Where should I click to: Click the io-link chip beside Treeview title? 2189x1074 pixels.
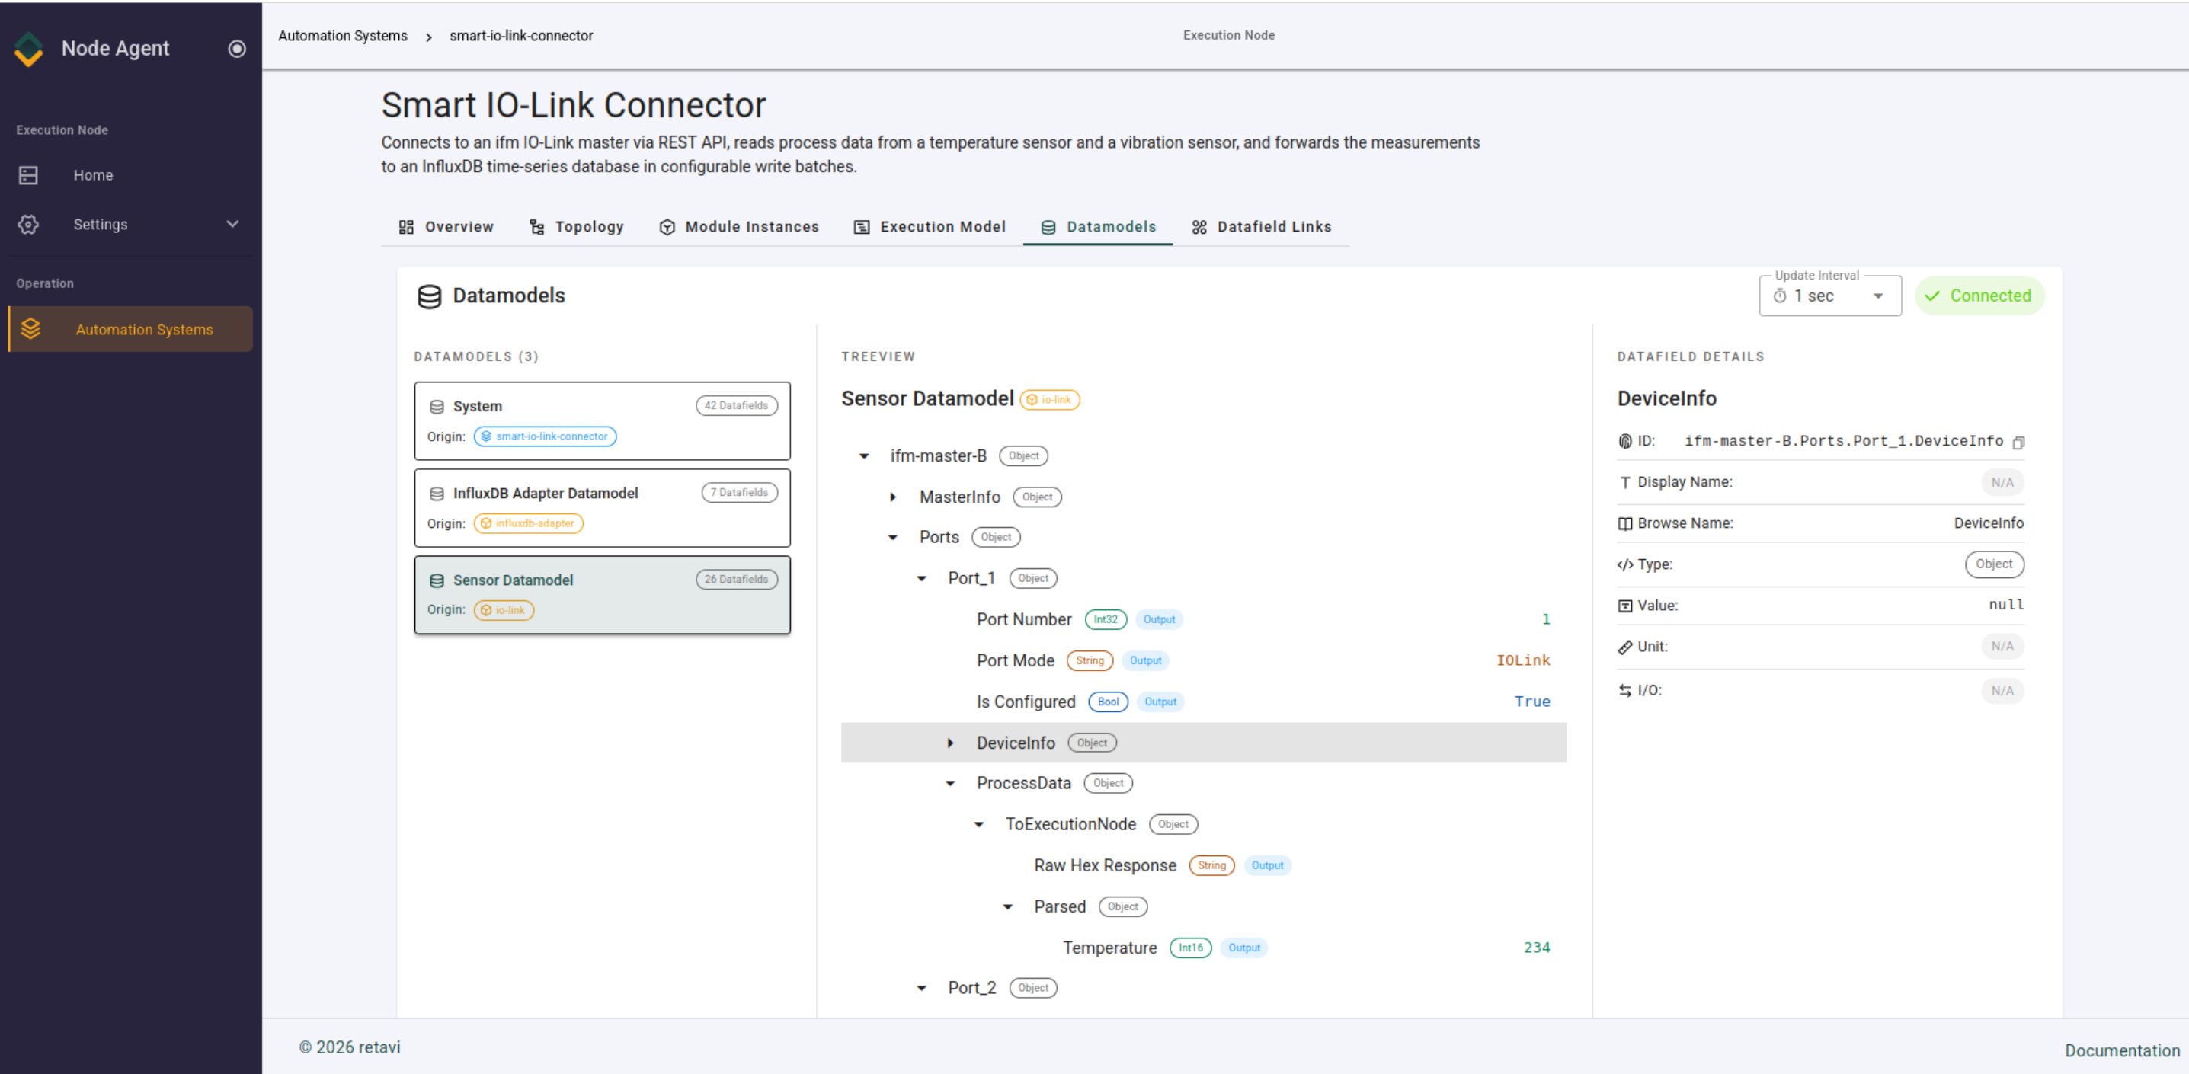pyautogui.click(x=1049, y=400)
